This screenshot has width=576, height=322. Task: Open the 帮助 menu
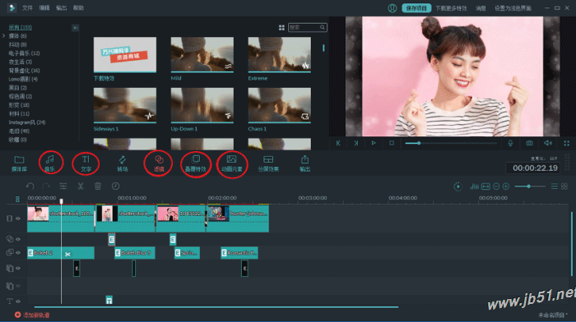tap(78, 7)
